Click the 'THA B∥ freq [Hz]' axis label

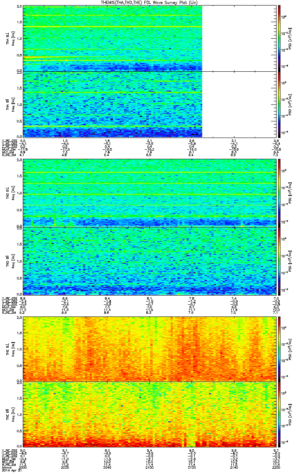pos(10,104)
